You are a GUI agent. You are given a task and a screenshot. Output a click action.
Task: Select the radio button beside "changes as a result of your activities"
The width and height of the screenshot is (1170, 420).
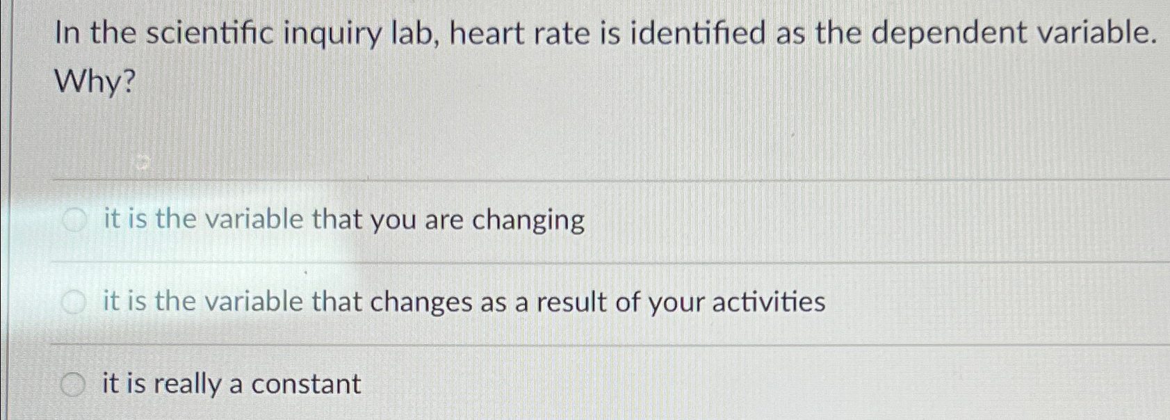74,300
